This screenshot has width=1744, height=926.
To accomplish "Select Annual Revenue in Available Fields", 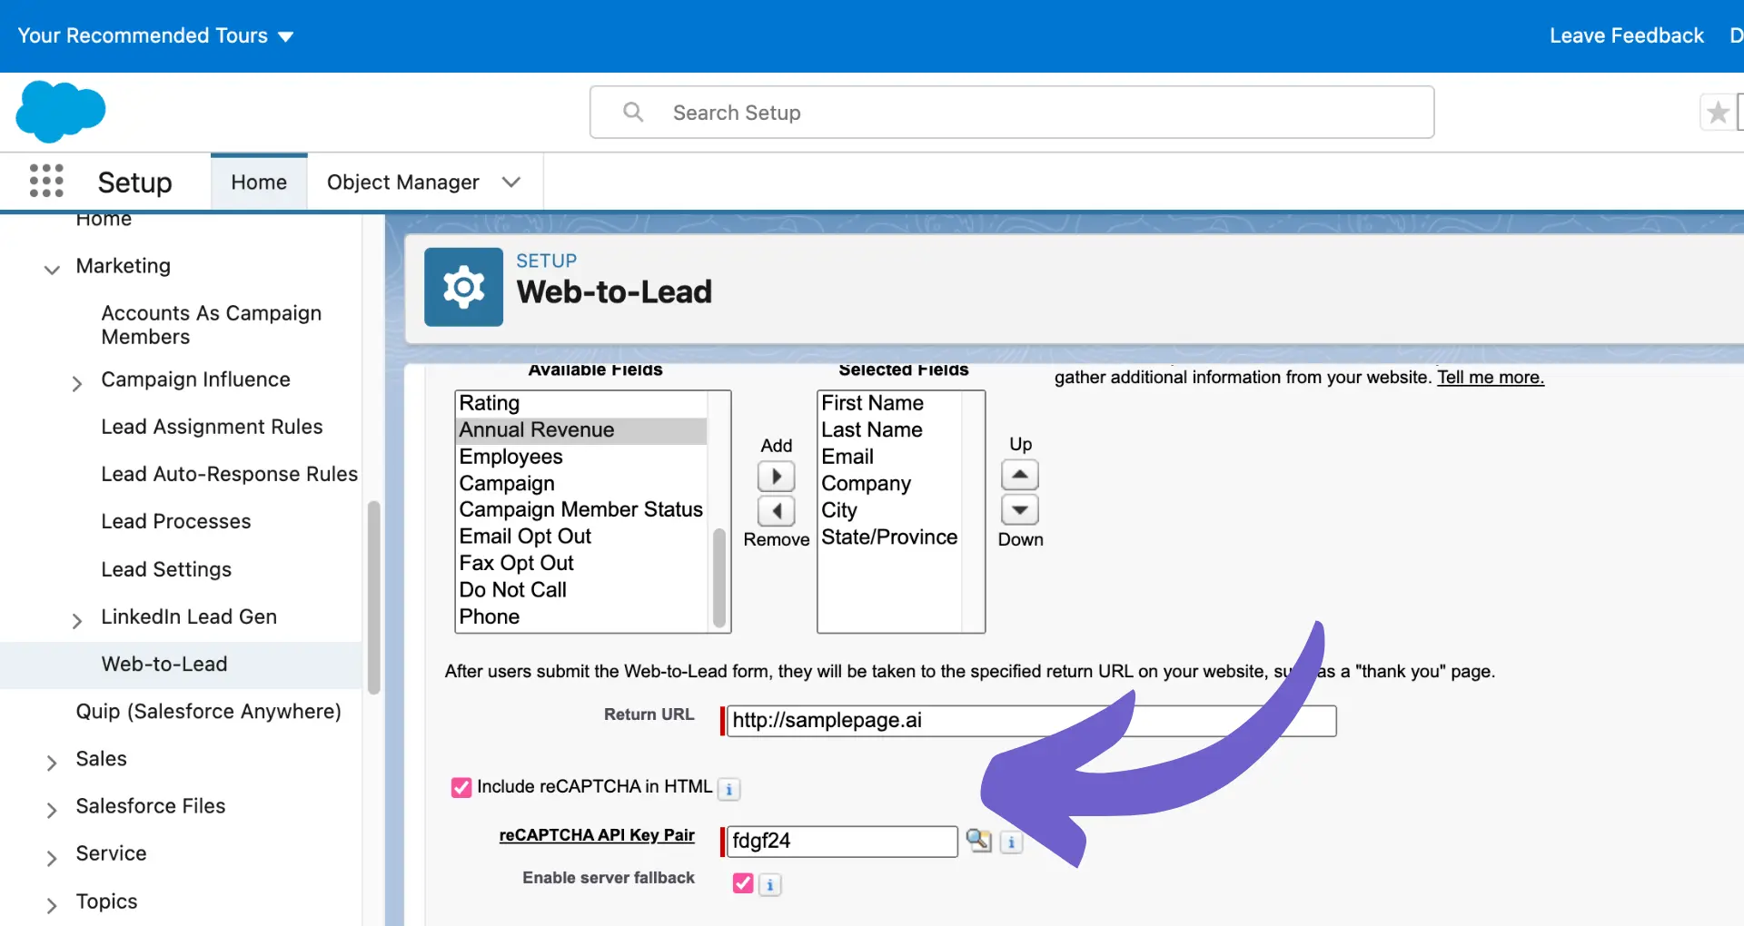I will coord(581,429).
